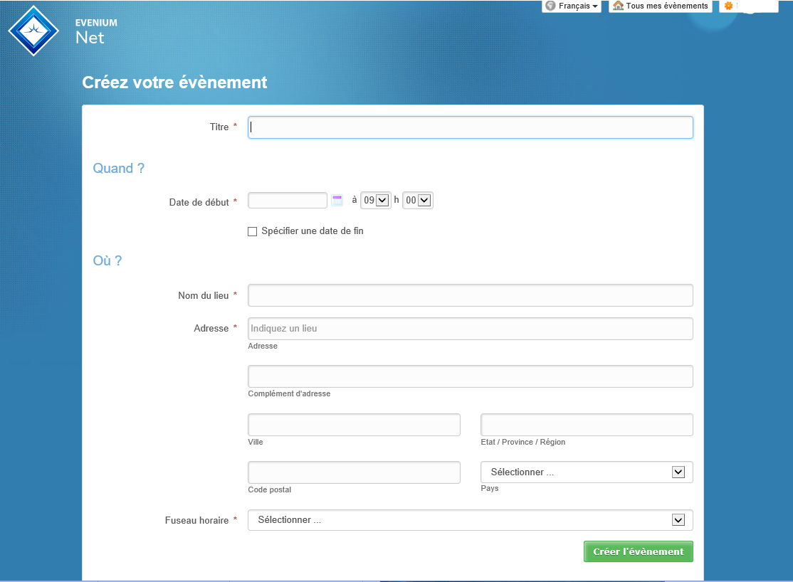Viewport: 793px width, 582px height.
Task: Click the Ville text field
Action: (354, 425)
